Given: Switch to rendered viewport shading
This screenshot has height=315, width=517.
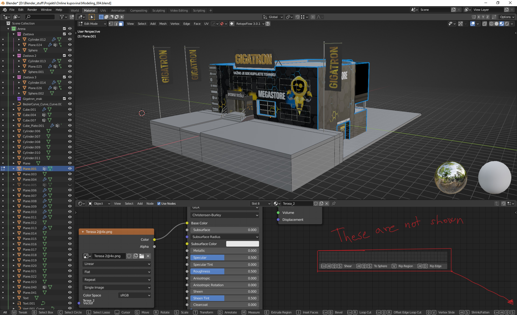Looking at the screenshot, I should coord(507,24).
